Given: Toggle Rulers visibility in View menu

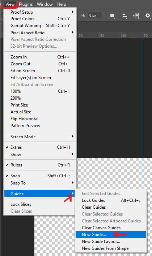Looking at the screenshot, I should point(40,165).
